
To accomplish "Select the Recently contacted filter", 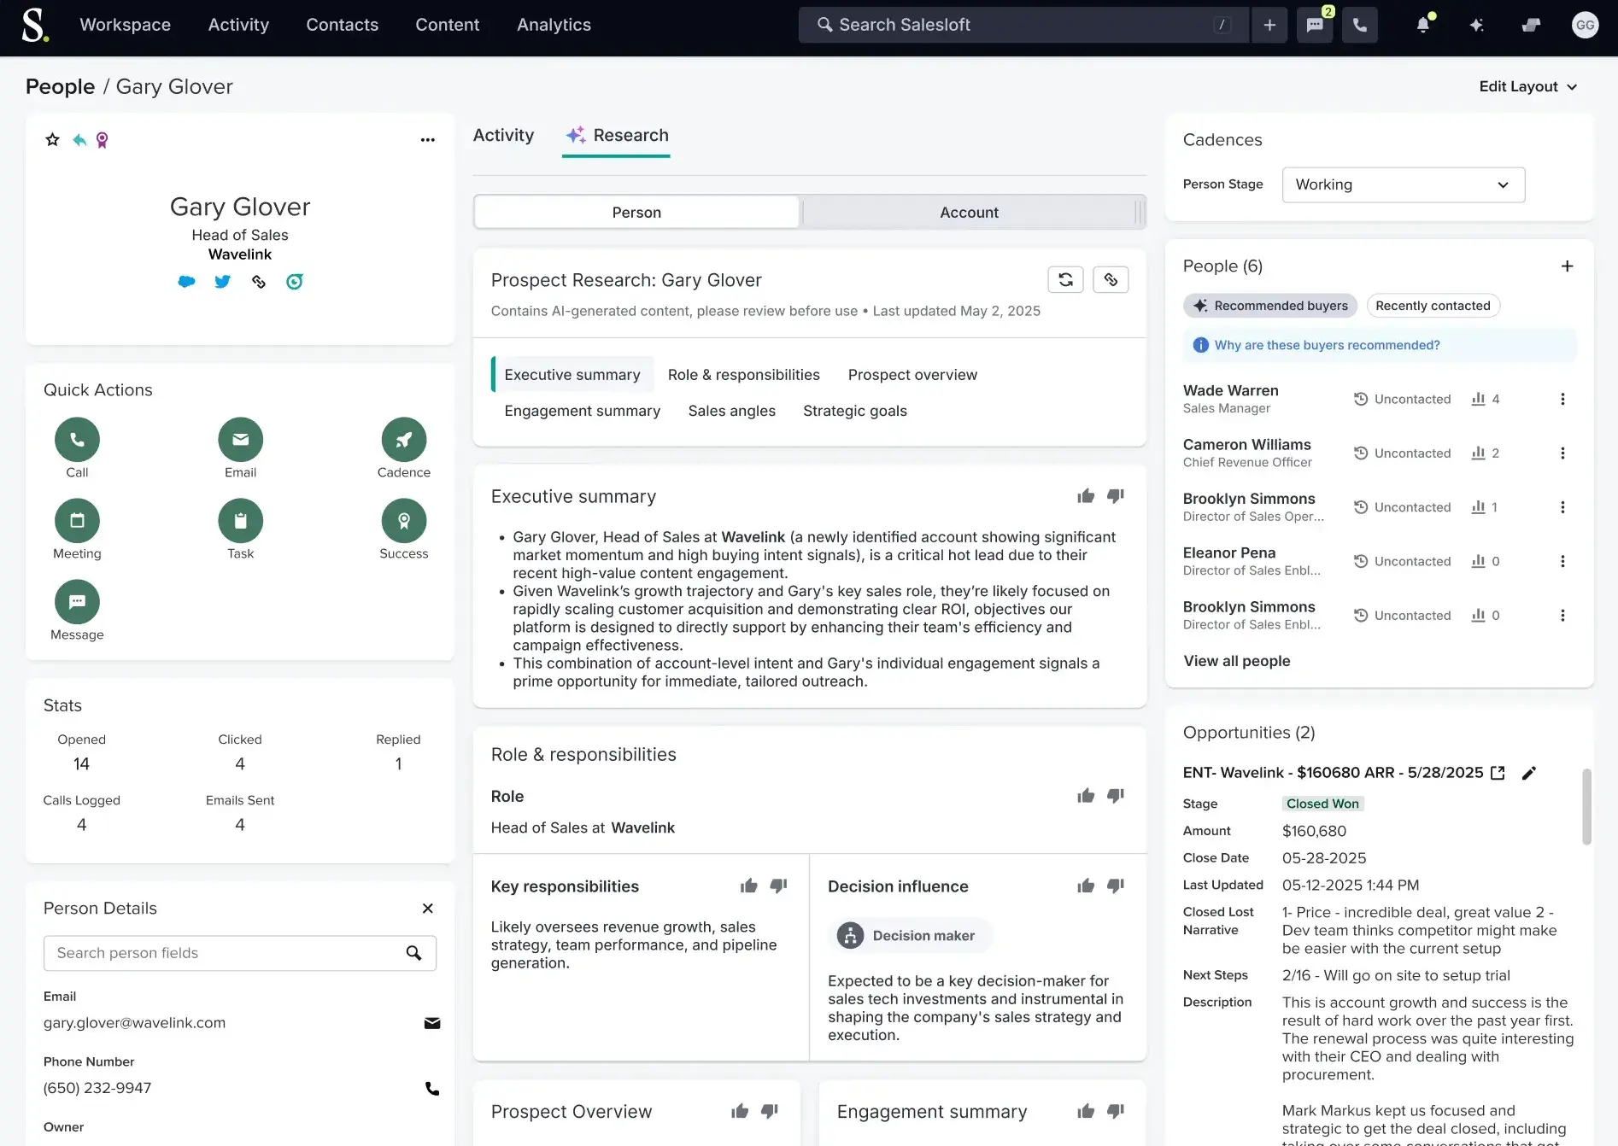I will click(1433, 305).
